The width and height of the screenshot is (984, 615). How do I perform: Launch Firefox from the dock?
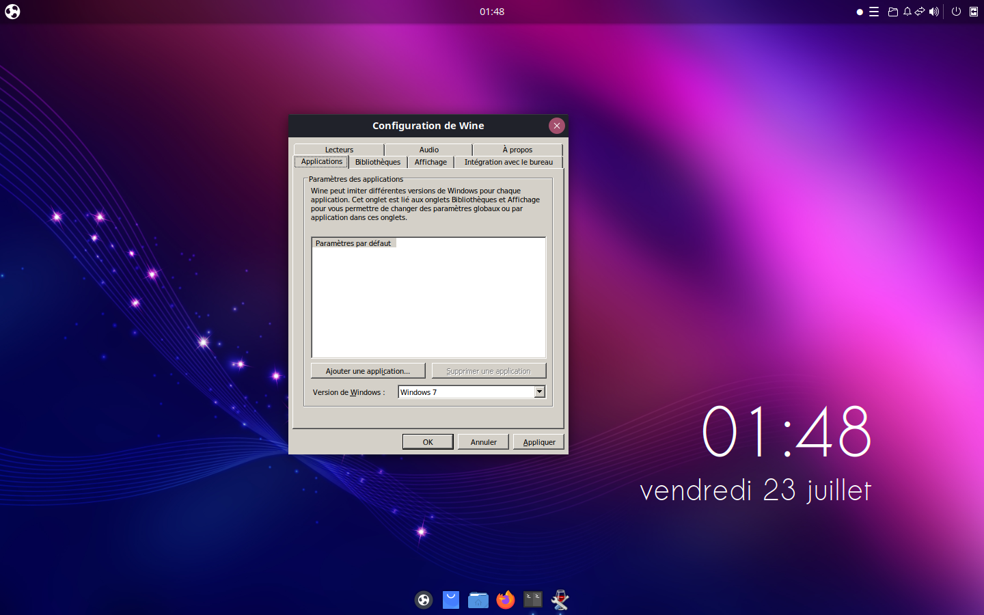(506, 600)
